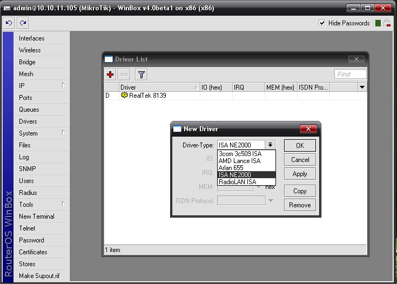Click the IO (hex) column header
Viewport: 397px width, 284px height.
[216, 87]
